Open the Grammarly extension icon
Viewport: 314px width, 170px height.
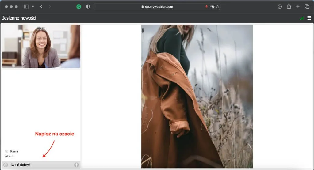click(x=79, y=7)
